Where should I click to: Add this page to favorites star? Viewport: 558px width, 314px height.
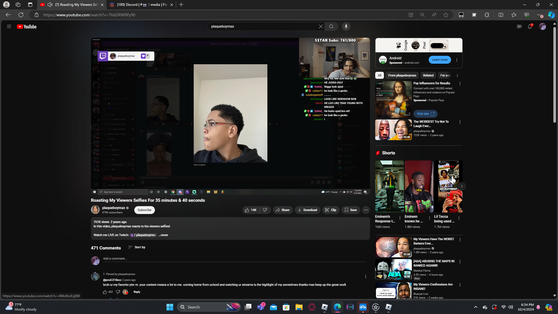[x=446, y=15]
